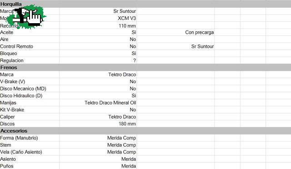Image resolution: width=291 pixels, height=169 pixels.
Task: Click the 'Puños' label cell
Action: (x=30, y=166)
